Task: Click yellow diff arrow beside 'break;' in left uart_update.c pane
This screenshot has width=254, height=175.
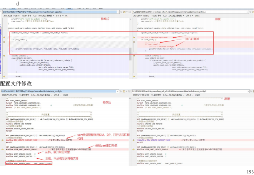Action: coord(4,76)
